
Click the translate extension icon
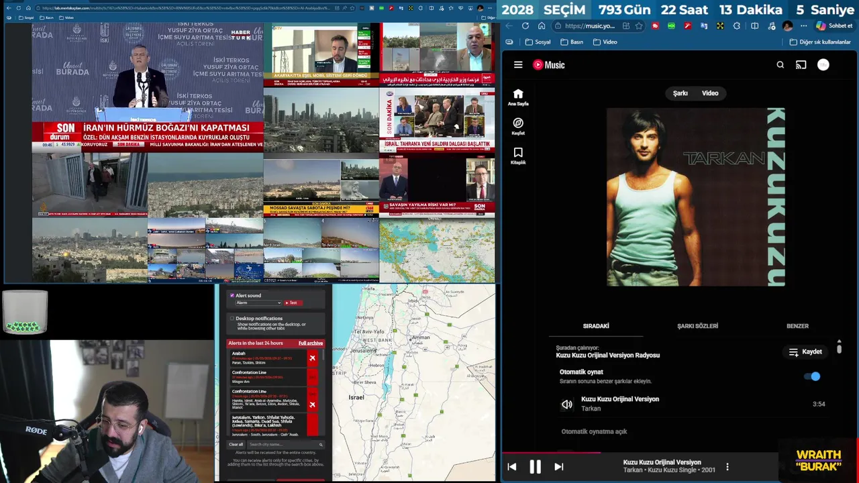(x=704, y=25)
